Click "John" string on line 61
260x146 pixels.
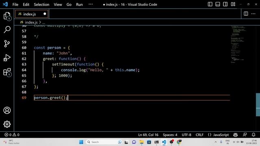(x=63, y=53)
